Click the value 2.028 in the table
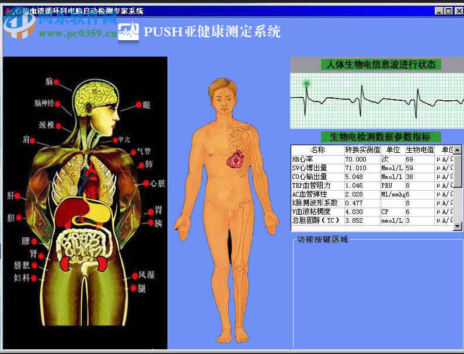 354,194
